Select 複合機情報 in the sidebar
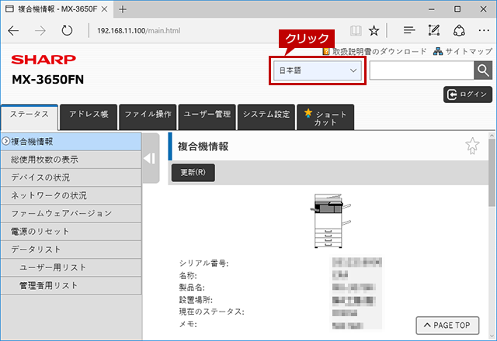 click(71, 141)
